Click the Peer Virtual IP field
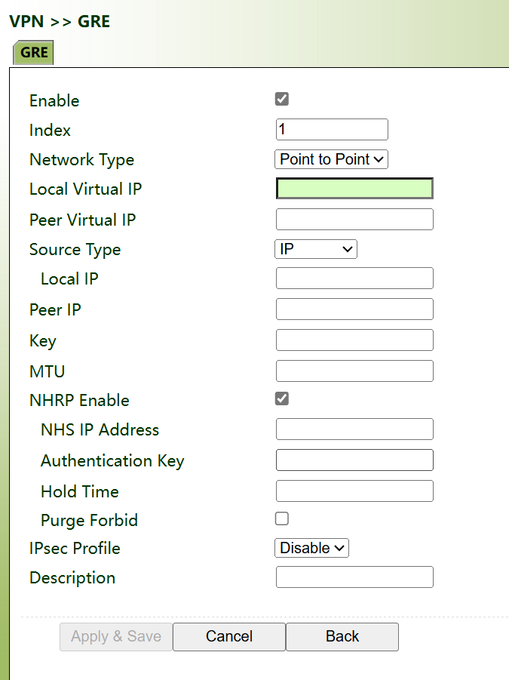The height and width of the screenshot is (680, 509). pos(354,220)
